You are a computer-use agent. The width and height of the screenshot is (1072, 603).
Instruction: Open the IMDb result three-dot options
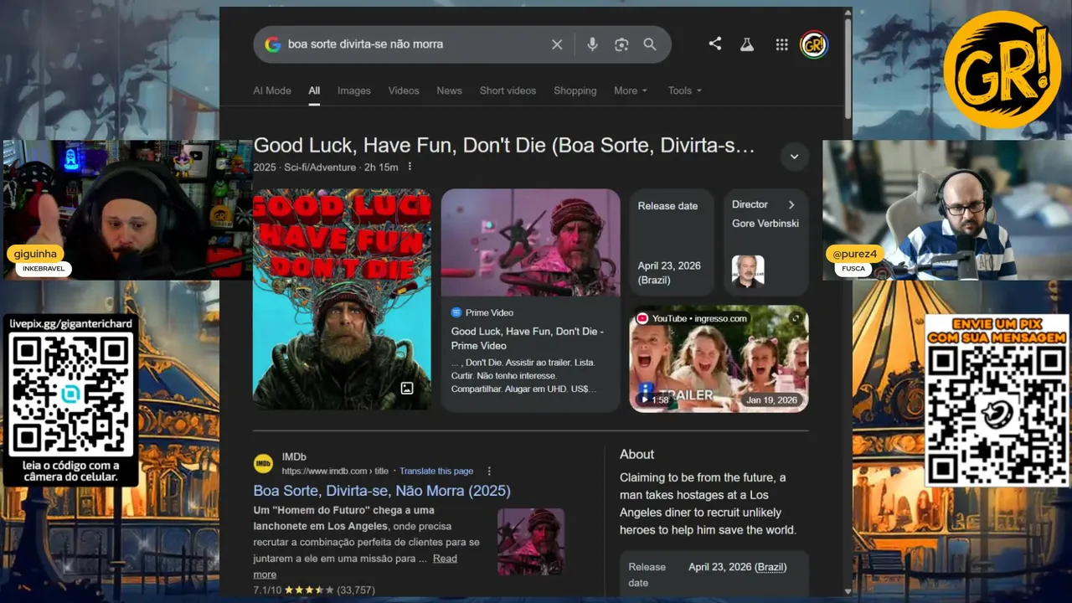[x=490, y=471]
